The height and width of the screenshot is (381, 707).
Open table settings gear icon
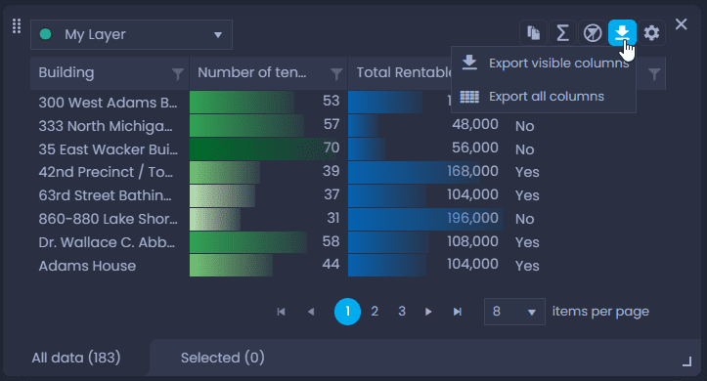651,33
